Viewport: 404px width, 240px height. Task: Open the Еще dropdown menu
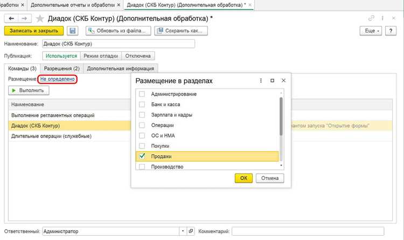371,31
